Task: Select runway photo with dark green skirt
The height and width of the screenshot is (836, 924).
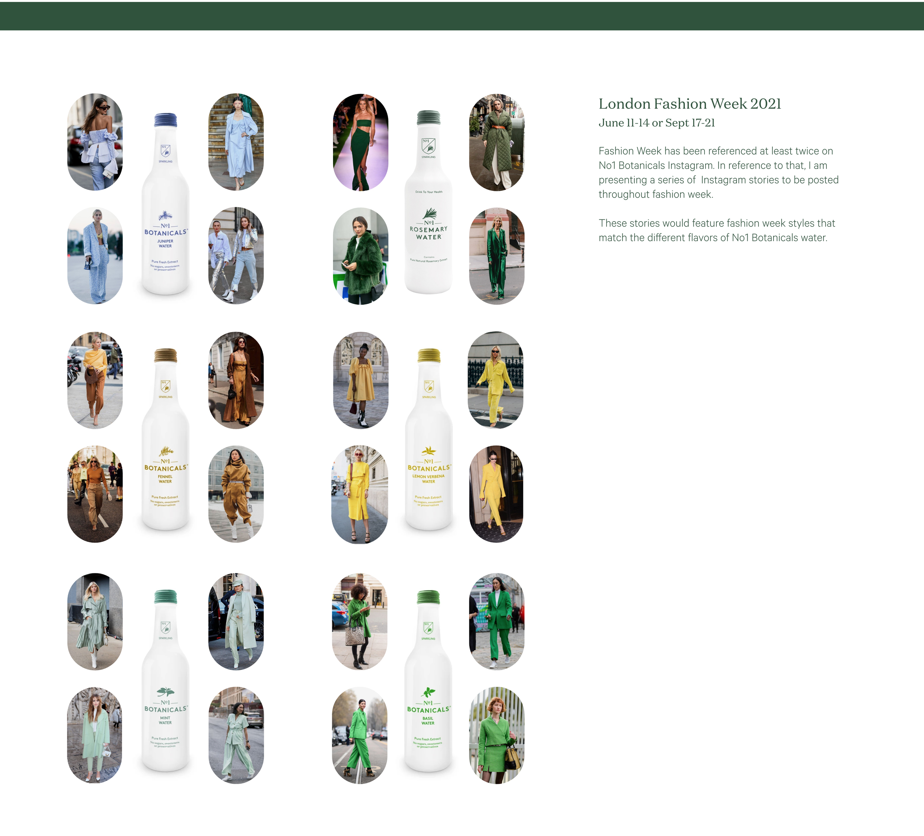Action: pos(361,142)
